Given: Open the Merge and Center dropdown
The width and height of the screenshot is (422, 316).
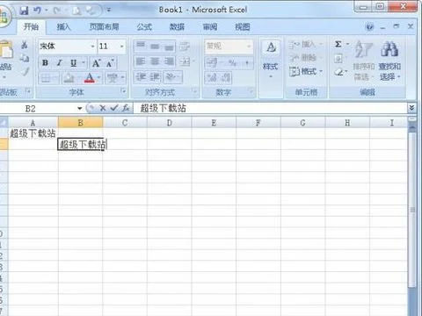Looking at the screenshot, I should pyautogui.click(x=193, y=61).
